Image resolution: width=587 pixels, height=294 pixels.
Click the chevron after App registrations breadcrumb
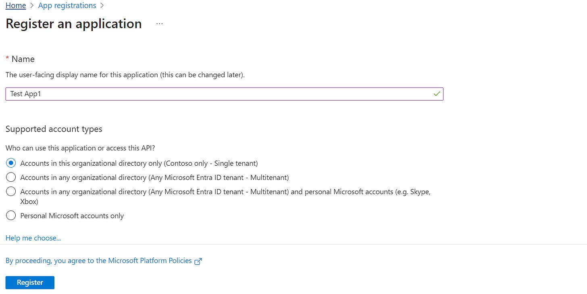tap(102, 5)
